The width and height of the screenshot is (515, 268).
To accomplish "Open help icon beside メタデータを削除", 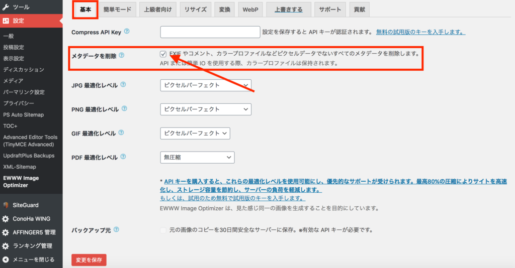I will [x=122, y=55].
